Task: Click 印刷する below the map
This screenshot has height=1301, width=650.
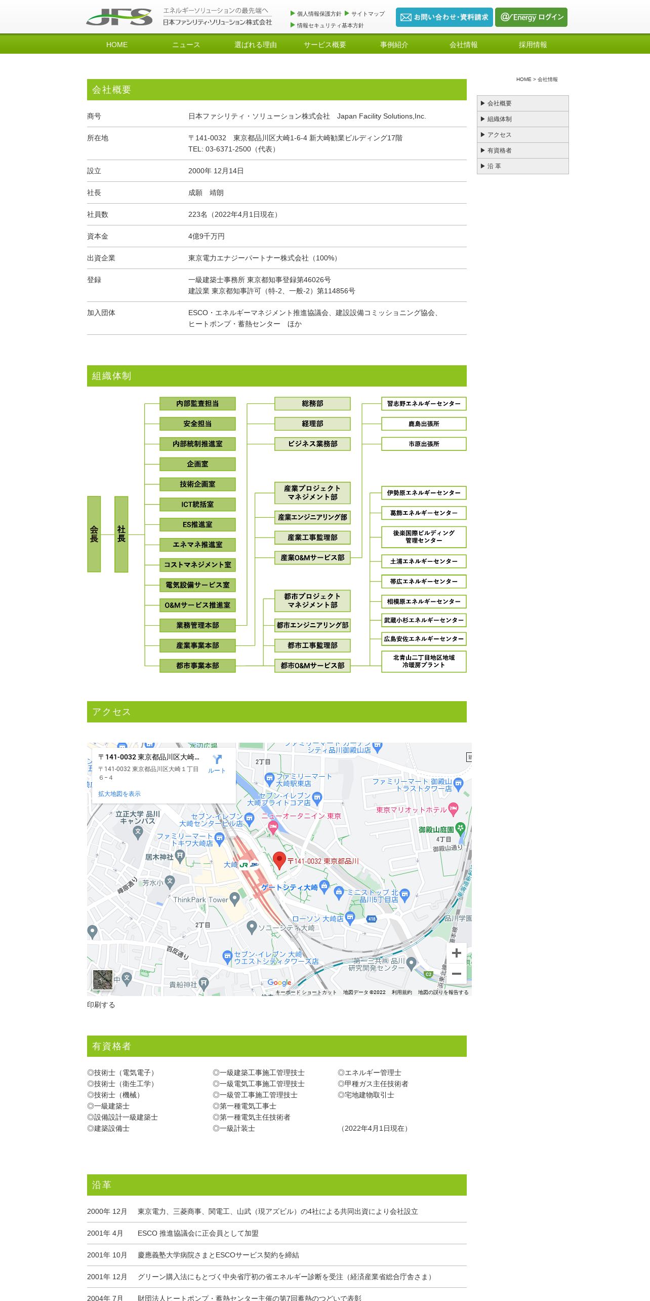Action: [x=101, y=1005]
